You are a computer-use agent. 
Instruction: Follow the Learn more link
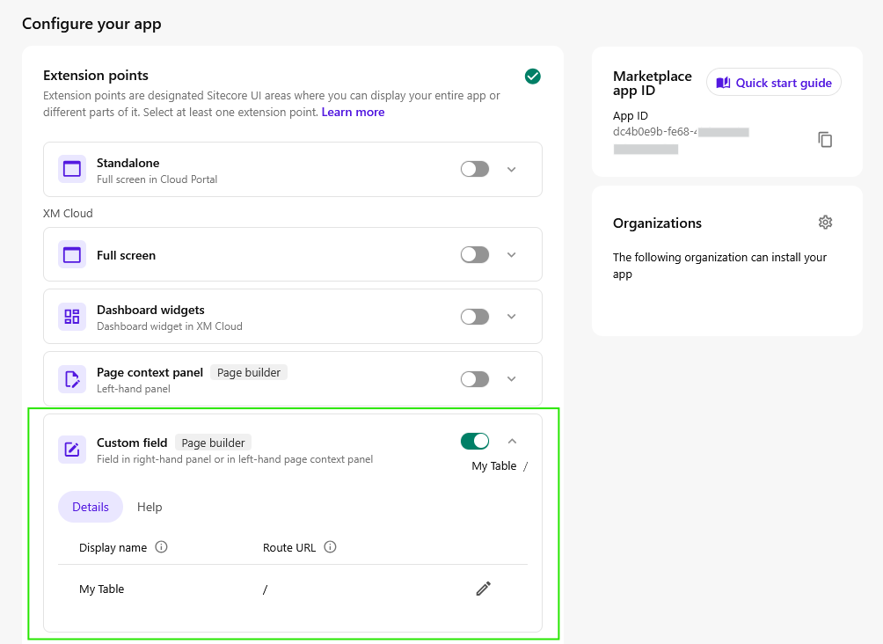[x=353, y=113]
